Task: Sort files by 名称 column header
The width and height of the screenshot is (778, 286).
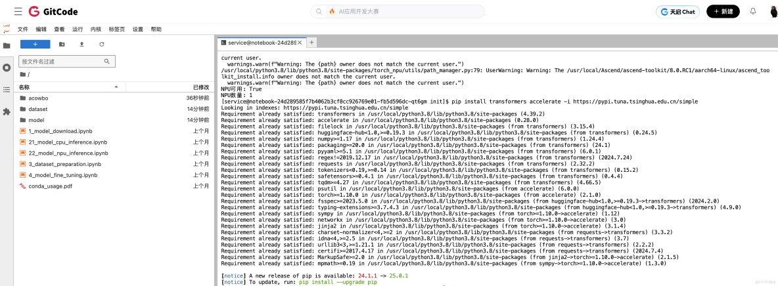Action: tap(68, 87)
